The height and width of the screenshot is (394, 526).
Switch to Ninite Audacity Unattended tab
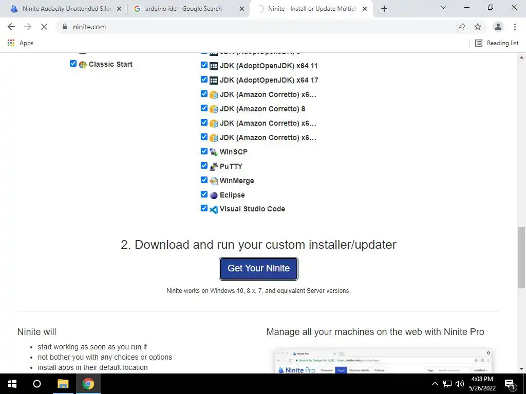63,9
